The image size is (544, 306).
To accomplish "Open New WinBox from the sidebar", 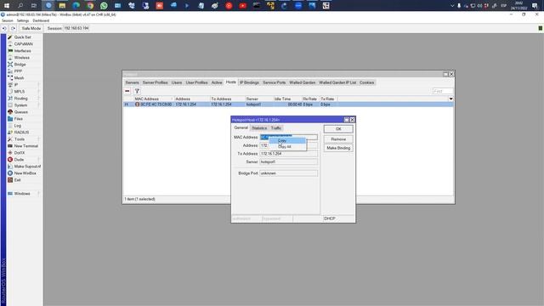I will click(x=25, y=173).
